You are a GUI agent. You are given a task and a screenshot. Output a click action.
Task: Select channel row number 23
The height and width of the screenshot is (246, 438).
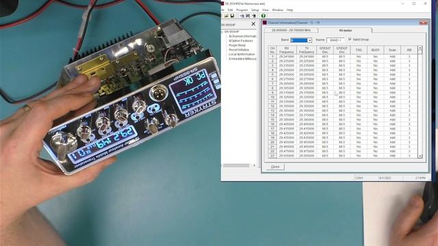click(x=272, y=156)
